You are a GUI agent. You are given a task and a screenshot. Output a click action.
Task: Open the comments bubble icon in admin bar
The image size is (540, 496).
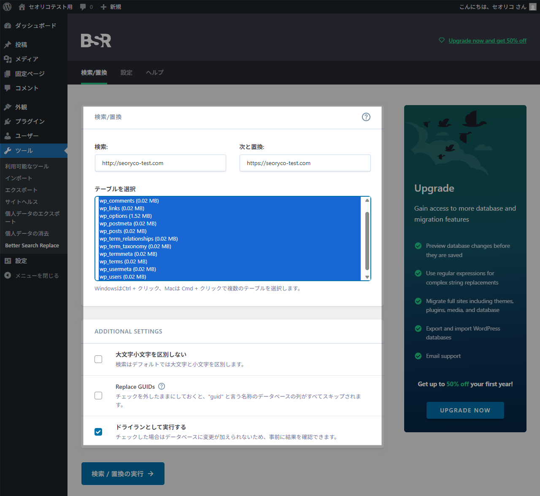tap(83, 7)
